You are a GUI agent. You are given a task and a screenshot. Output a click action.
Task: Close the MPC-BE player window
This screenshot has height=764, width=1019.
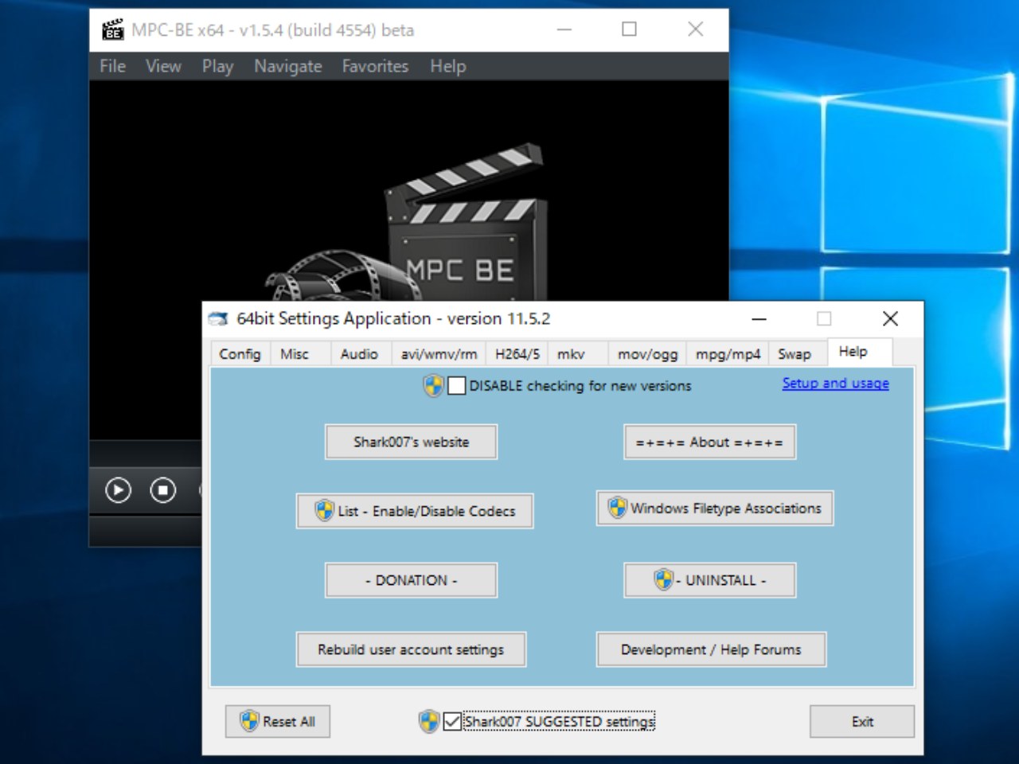(x=695, y=30)
